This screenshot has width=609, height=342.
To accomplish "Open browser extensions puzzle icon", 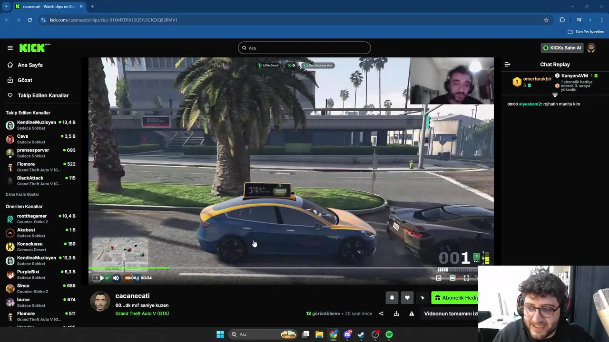I will (562, 20).
